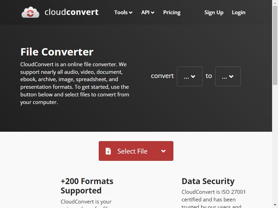Screen dimensions: 278x208
Task: Open the Tools dropdown menu
Action: coord(123,12)
